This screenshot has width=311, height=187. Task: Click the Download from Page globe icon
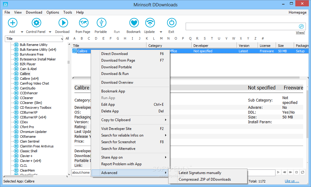84,23
